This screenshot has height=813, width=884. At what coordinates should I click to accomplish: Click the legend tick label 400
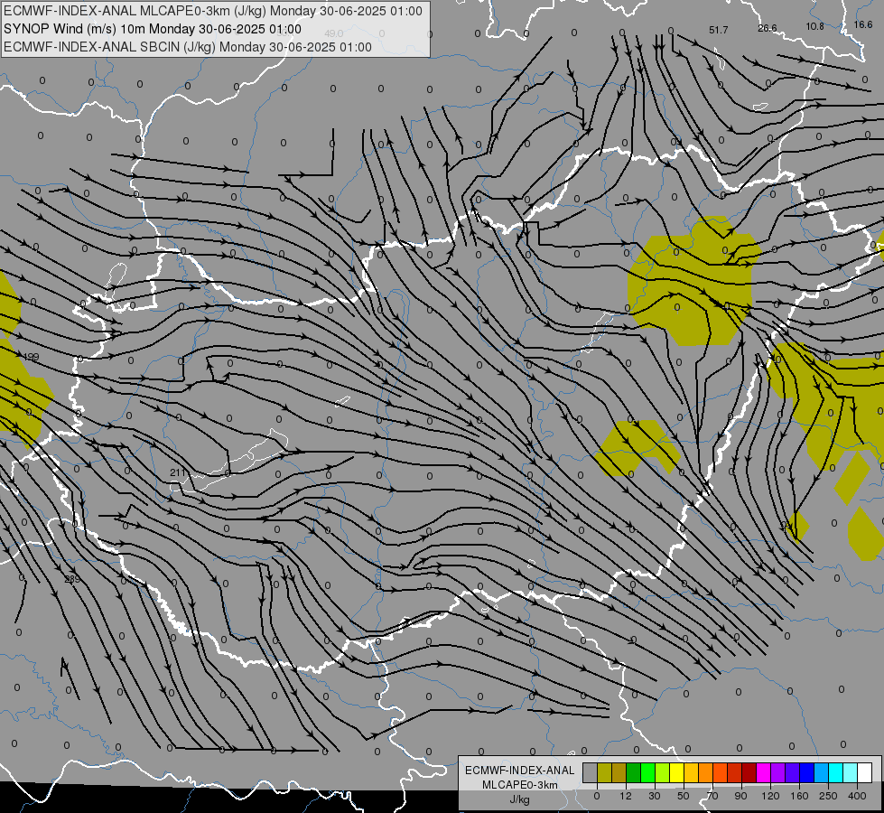(857, 796)
